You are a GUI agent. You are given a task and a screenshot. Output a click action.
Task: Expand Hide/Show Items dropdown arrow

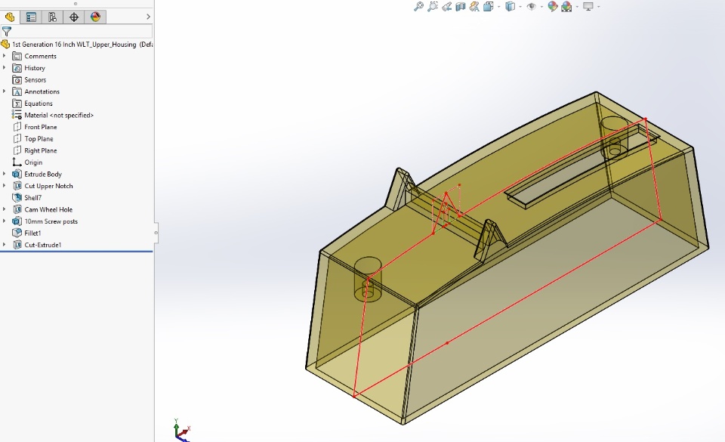coord(542,7)
